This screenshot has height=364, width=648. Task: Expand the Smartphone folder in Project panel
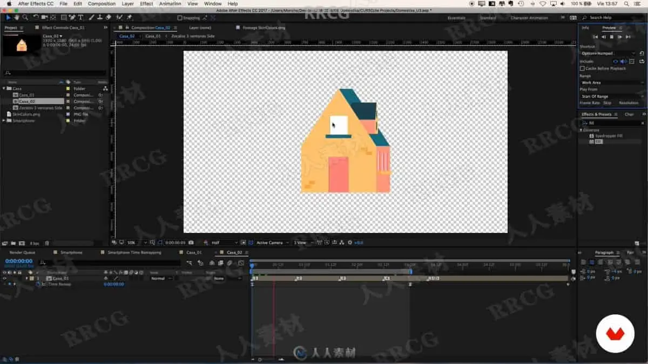point(4,121)
